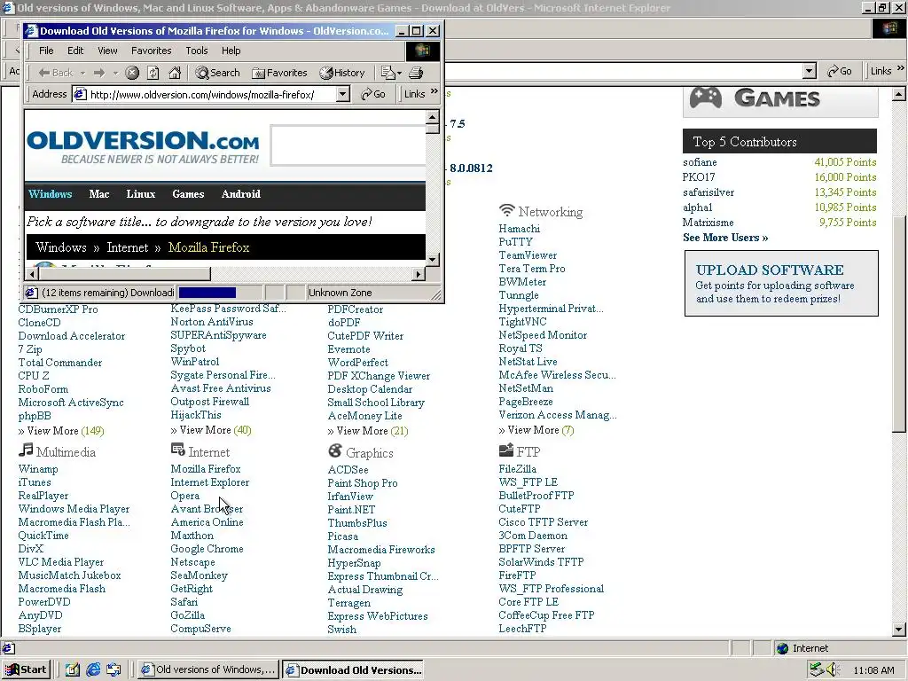Click the background window's vertical scrollbar thumb

(x=898, y=323)
